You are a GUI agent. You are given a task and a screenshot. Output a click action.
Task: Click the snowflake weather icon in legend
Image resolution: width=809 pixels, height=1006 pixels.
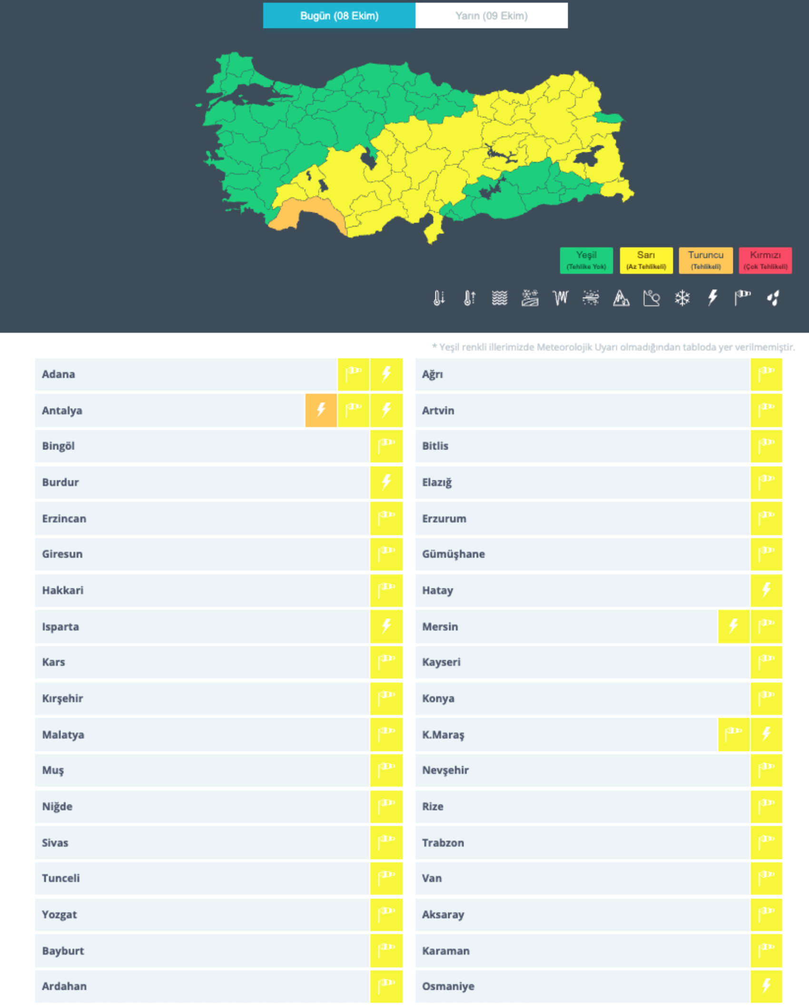682,298
